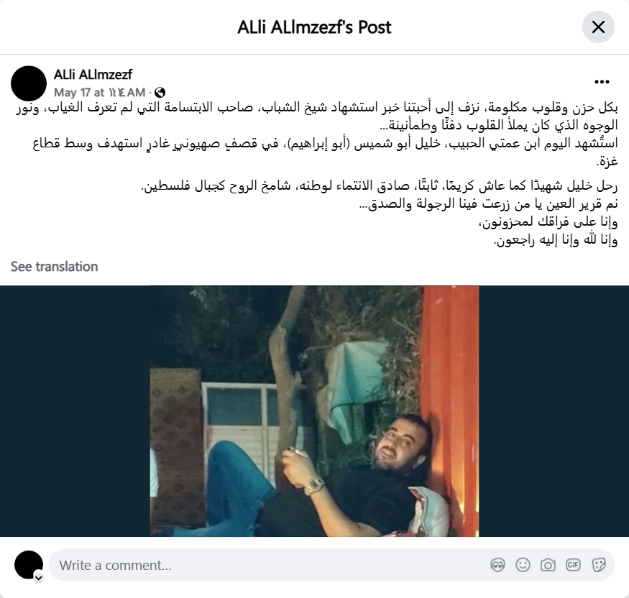This screenshot has width=629, height=598.
Task: Click the last Arabic line of the post
Action: coord(556,240)
